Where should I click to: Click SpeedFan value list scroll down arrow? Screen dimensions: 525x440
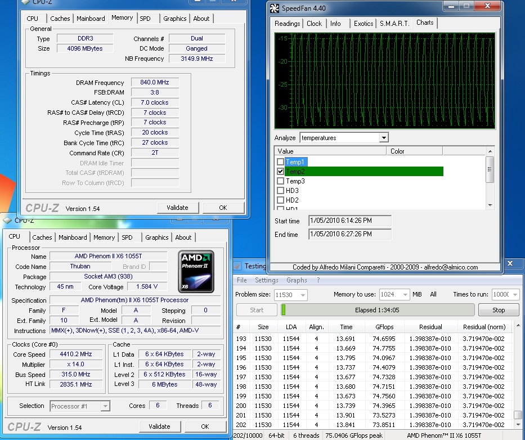point(490,205)
